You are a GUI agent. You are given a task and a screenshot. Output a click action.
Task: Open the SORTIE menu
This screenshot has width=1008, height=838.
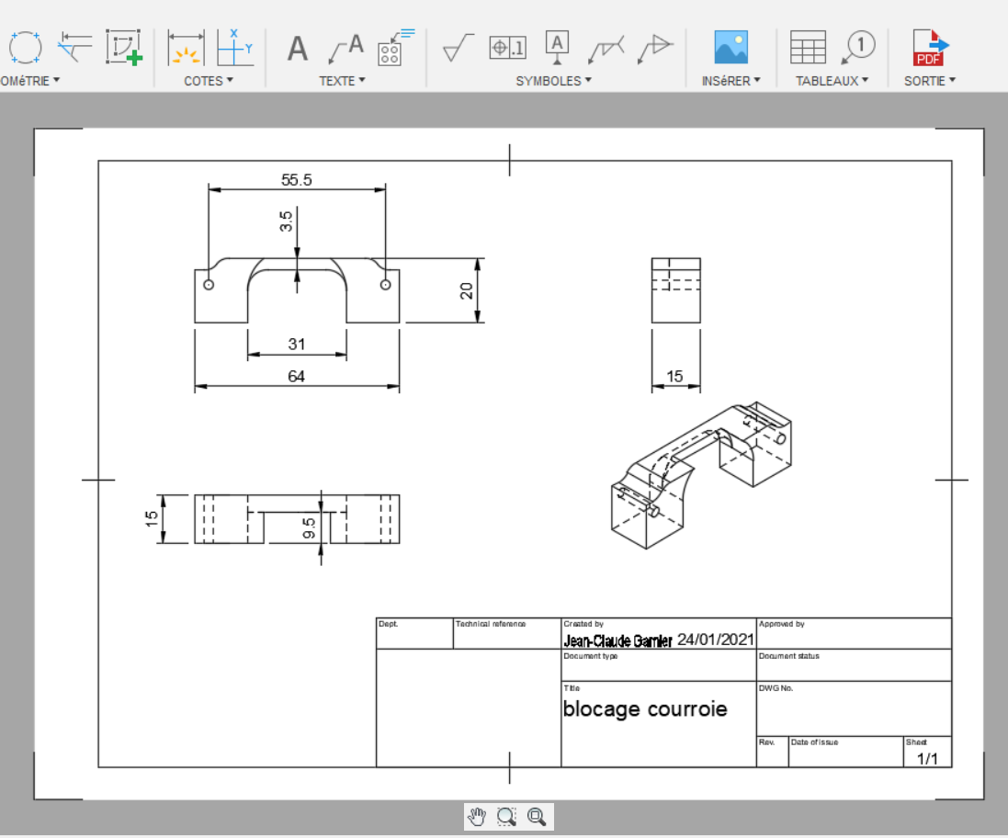pyautogui.click(x=930, y=81)
